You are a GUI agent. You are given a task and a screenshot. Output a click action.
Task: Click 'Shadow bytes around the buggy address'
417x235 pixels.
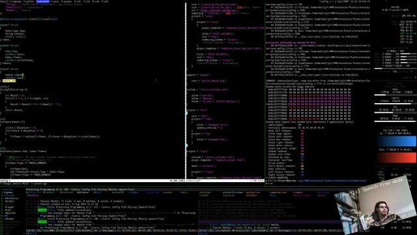click(291, 87)
